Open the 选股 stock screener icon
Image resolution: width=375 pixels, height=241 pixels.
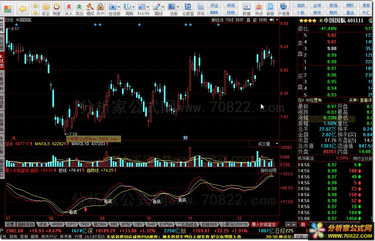point(171,7)
